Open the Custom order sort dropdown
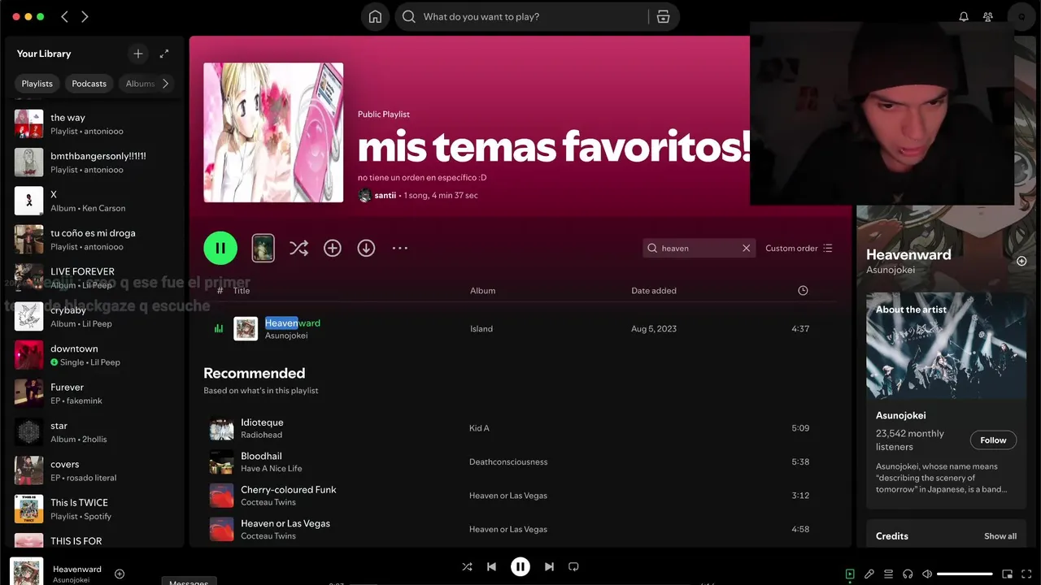The image size is (1041, 585). pos(799,249)
